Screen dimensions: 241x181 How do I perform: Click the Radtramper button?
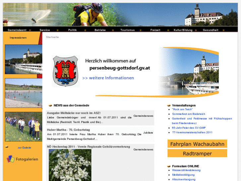[x=197, y=153]
